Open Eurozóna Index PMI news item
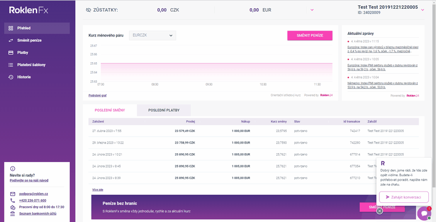The image size is (436, 222). pyautogui.click(x=383, y=67)
